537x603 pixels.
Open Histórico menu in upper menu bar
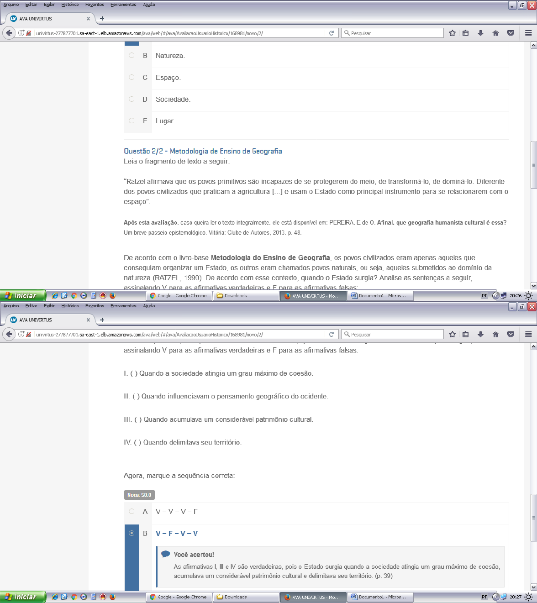click(70, 5)
